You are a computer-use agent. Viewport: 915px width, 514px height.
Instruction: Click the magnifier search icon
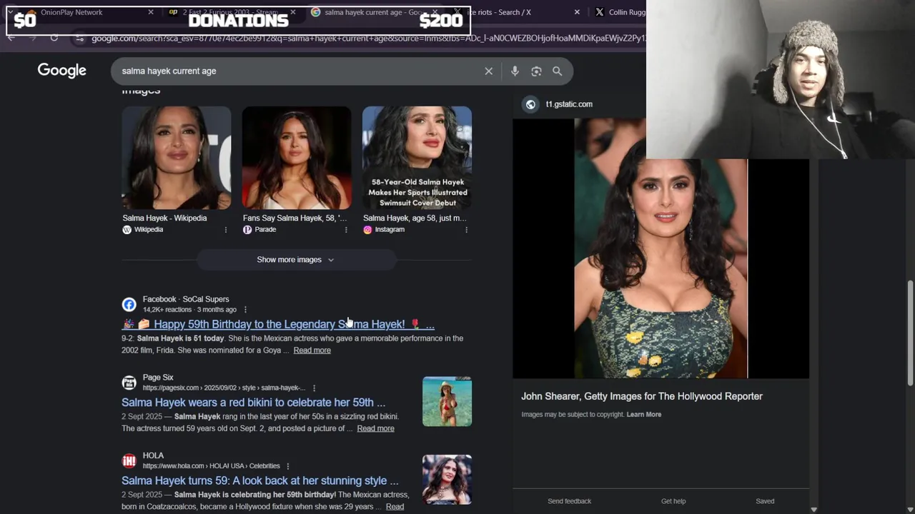click(558, 71)
